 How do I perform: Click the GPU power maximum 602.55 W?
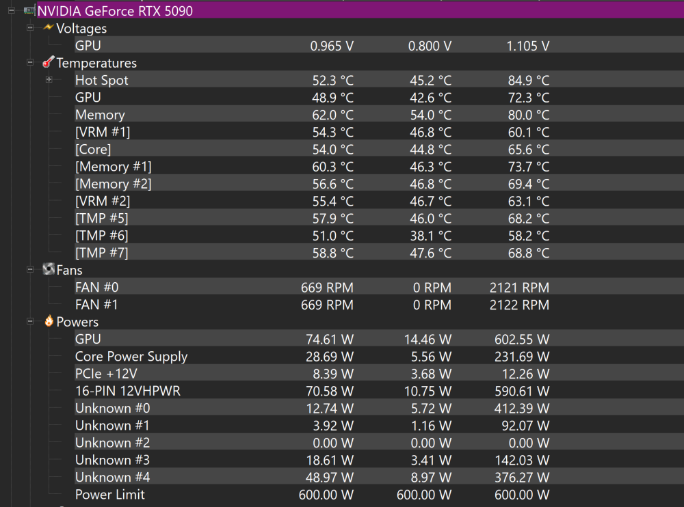[x=522, y=339]
